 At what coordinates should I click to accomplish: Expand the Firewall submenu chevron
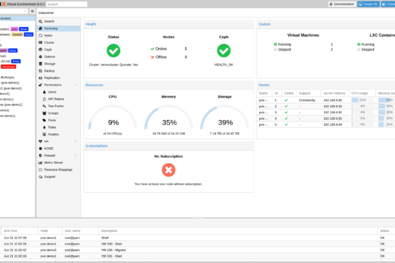pos(76,156)
